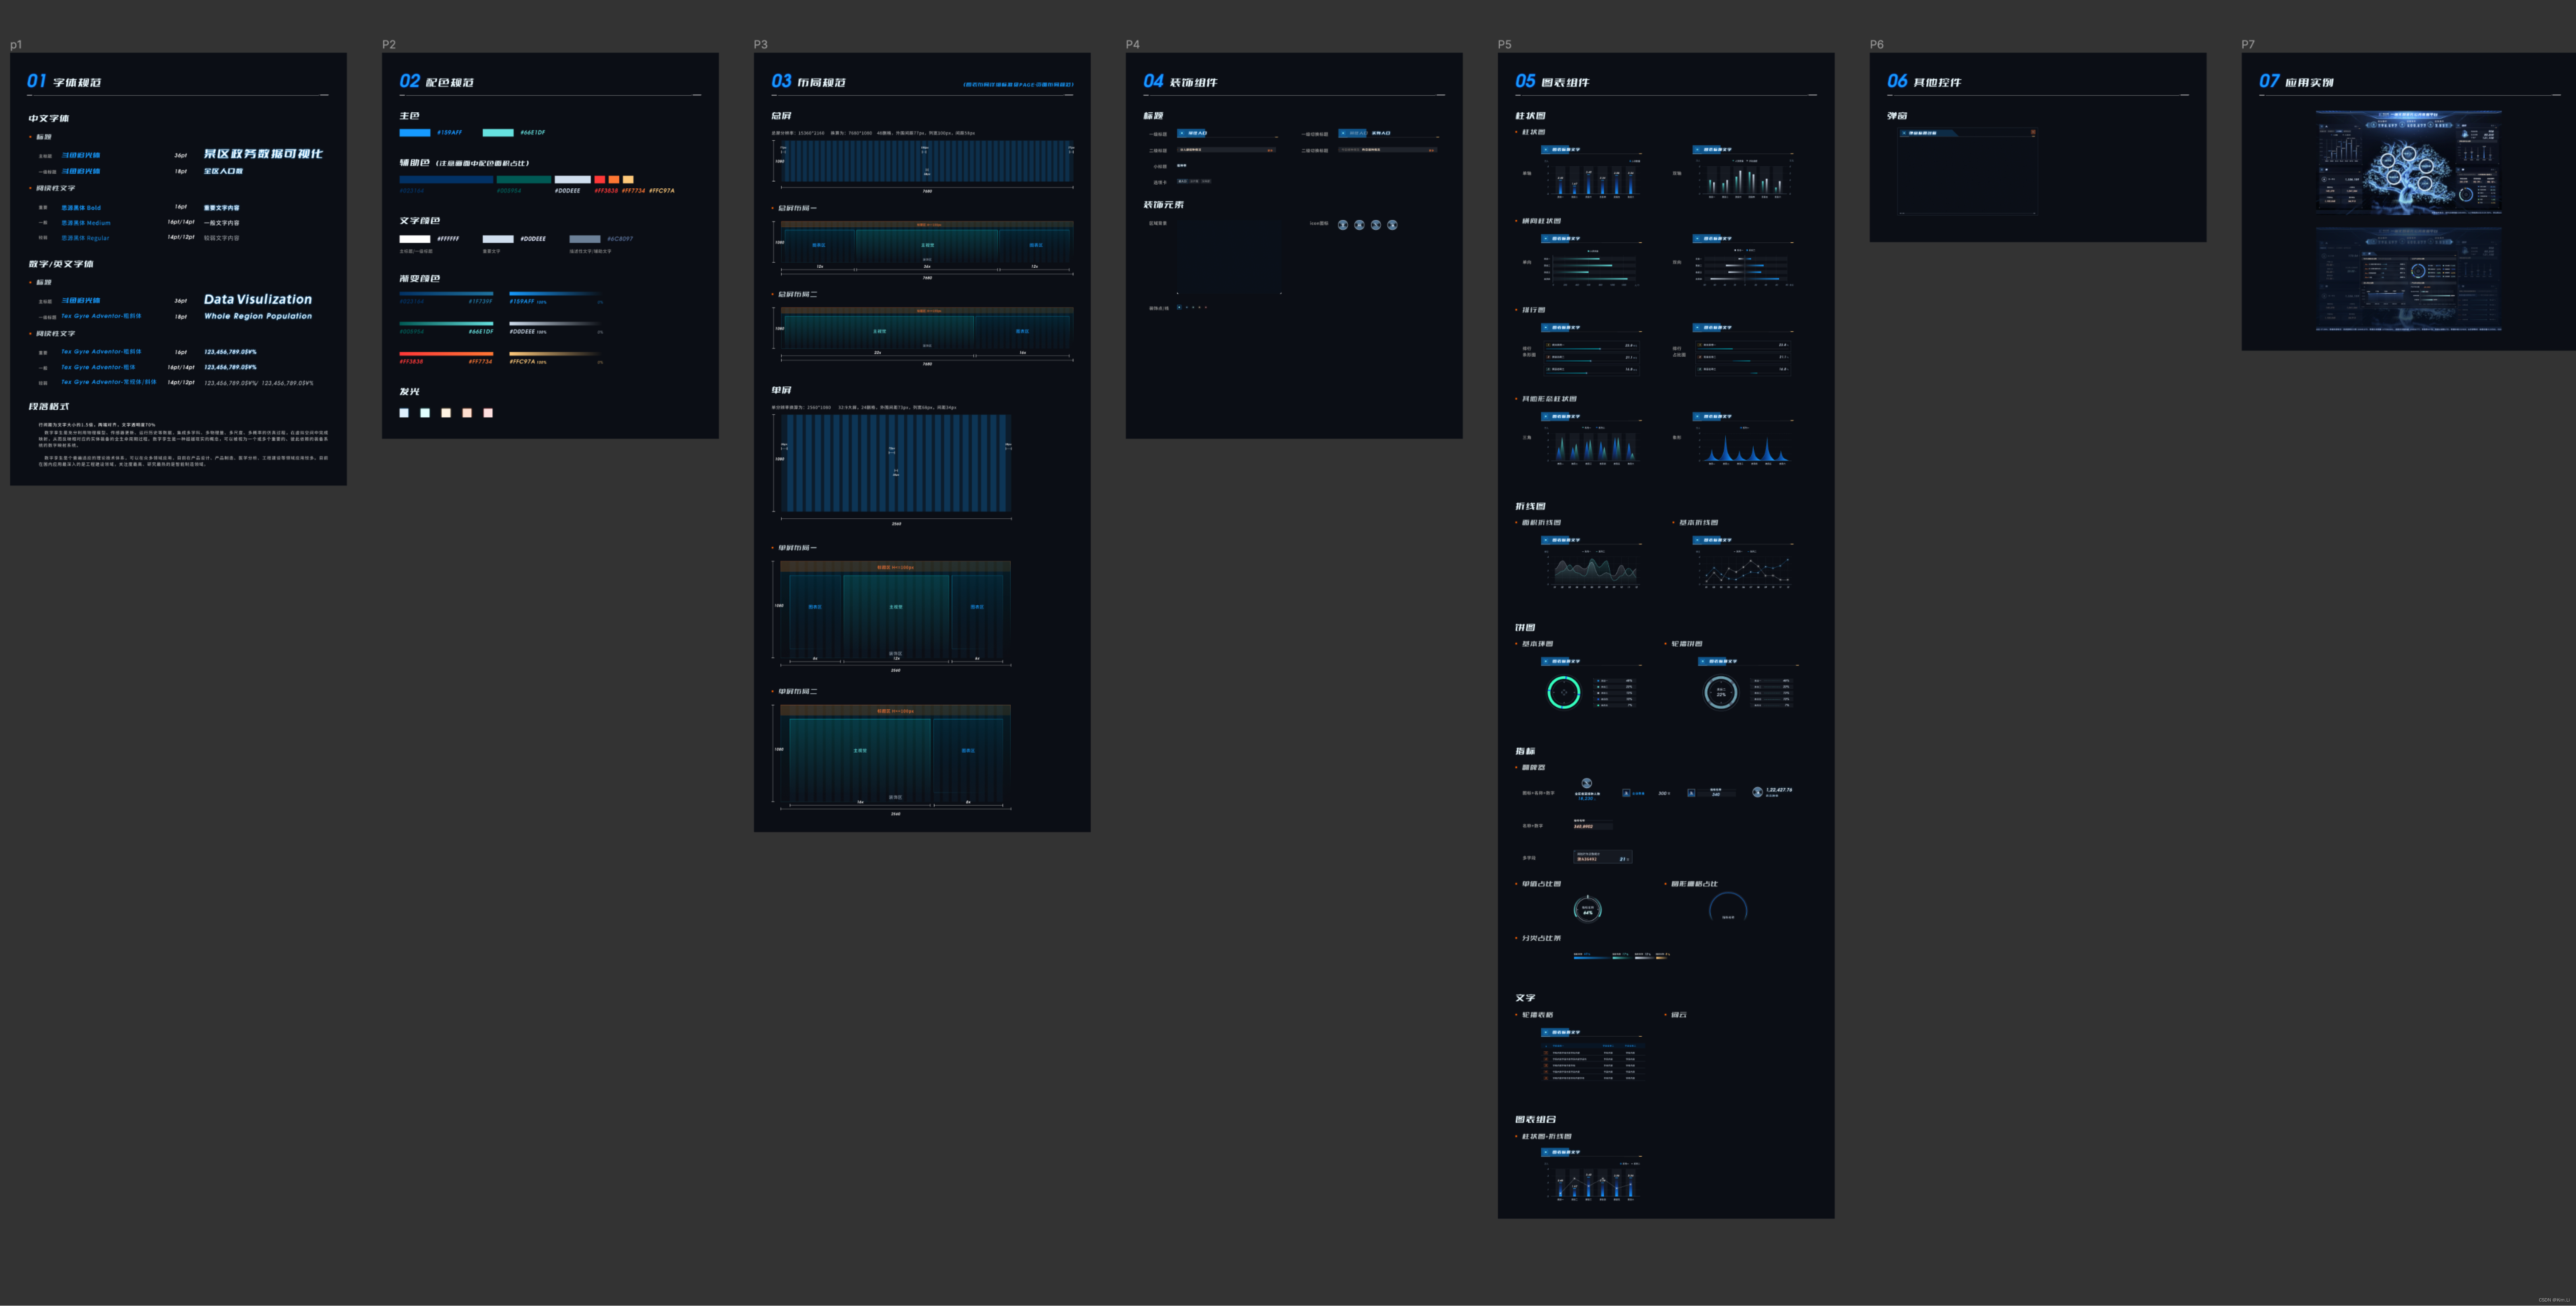Image resolution: width=2576 pixels, height=1306 pixels.
Task: Click orange close icon on 弹窗 popup header
Action: (2033, 132)
